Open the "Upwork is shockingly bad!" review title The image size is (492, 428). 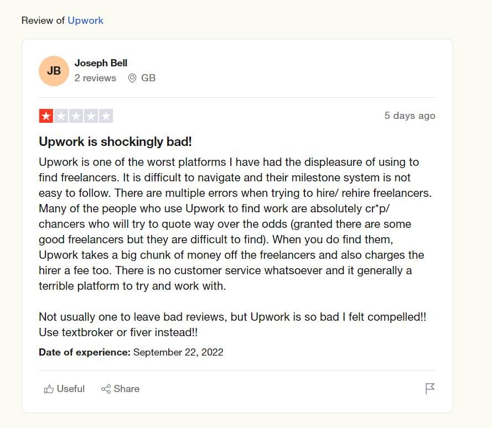click(x=115, y=142)
